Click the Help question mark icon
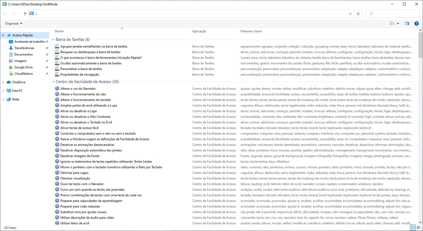The width and height of the screenshot is (423, 231). 416,24
